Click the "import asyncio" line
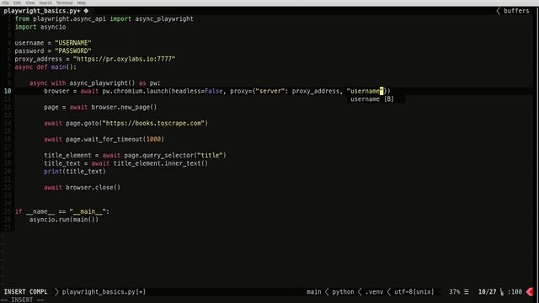The image size is (539, 303). [x=40, y=27]
